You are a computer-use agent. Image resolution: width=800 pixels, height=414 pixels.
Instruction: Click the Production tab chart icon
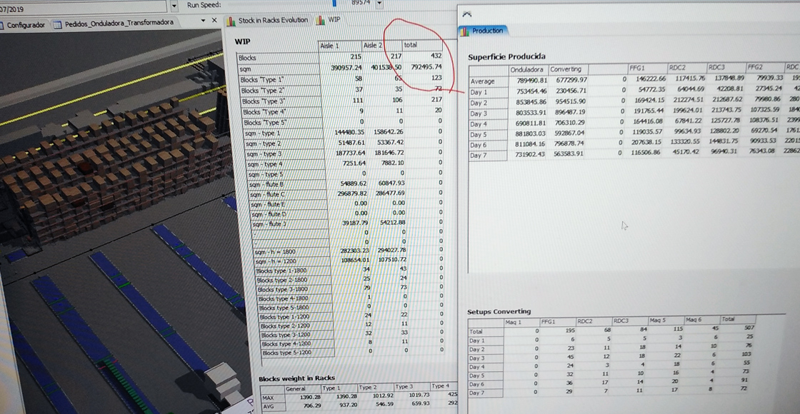(466, 31)
